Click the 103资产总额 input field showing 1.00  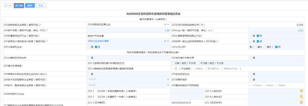tap(128, 30)
